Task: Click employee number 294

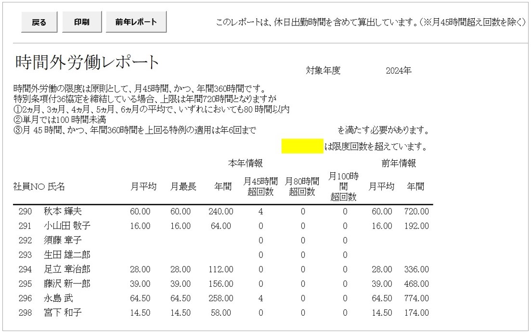Action: coord(25,269)
